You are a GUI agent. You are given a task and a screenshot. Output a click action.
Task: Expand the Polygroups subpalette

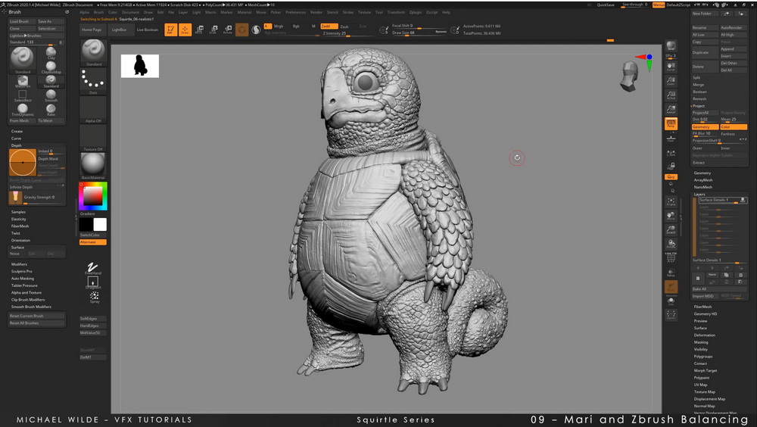point(703,357)
